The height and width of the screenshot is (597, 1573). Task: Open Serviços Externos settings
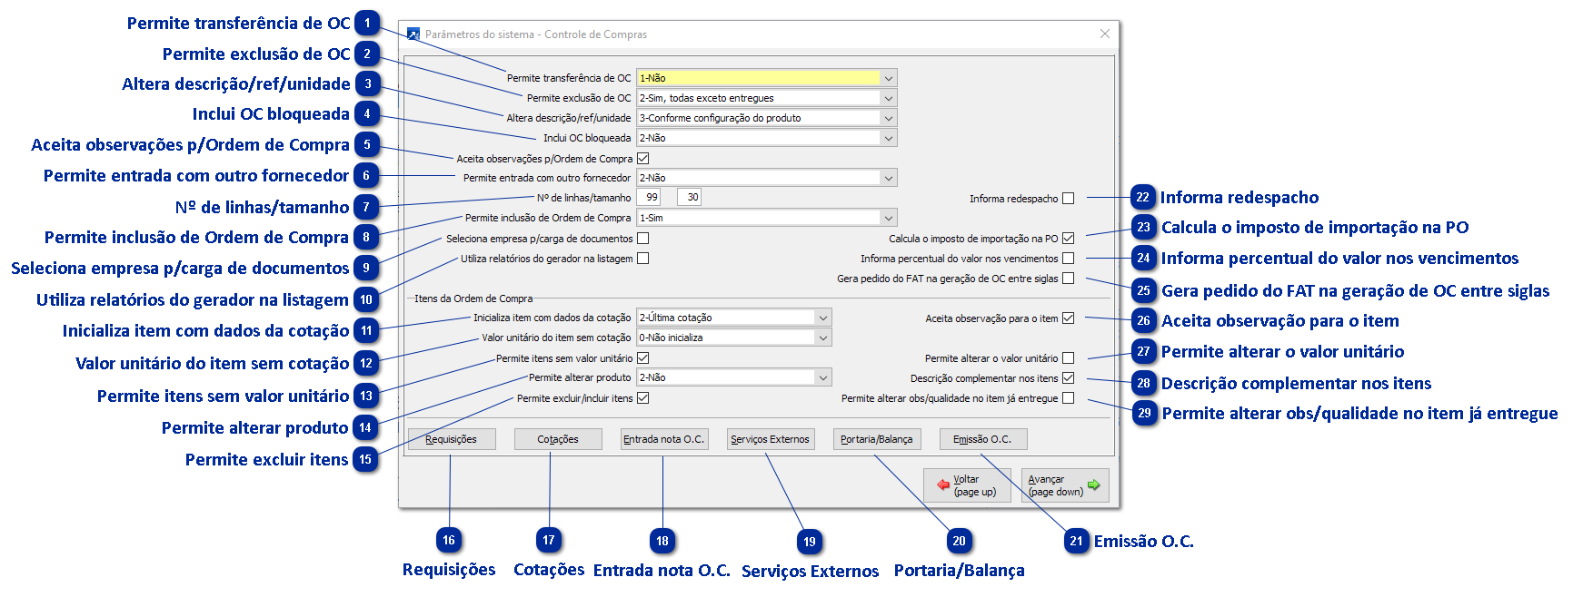771,439
